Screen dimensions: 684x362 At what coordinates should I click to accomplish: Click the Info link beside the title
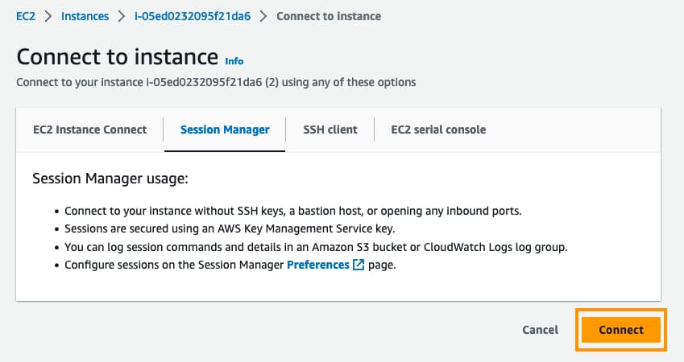tap(234, 61)
